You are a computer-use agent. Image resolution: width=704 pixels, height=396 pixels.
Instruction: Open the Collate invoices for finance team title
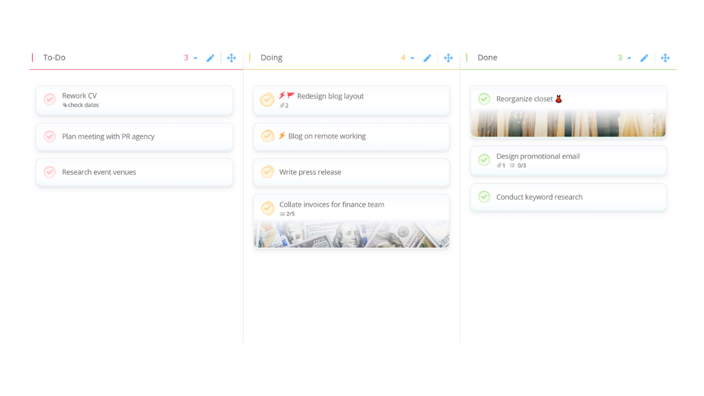coord(332,204)
